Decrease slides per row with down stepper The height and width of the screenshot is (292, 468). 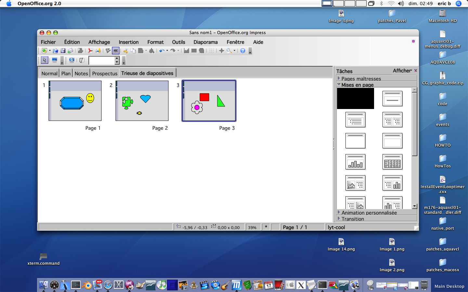pyautogui.click(x=117, y=62)
